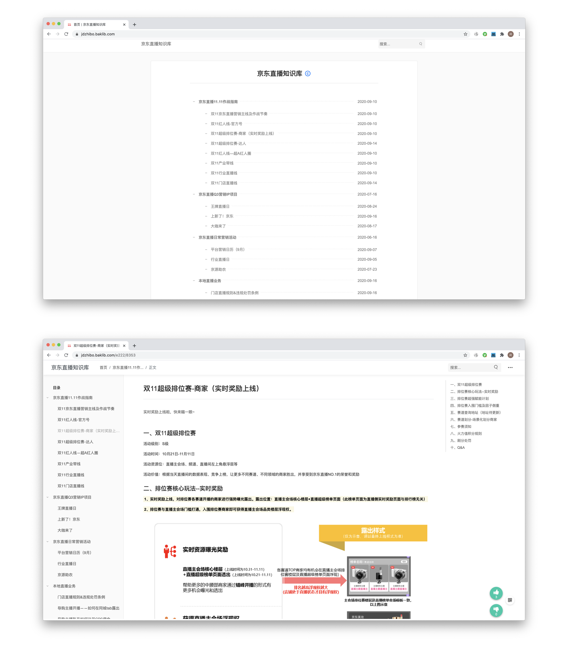Collapse the 京东直播日常营销活动 section on the homepage
This screenshot has height=661, width=568.
(194, 237)
